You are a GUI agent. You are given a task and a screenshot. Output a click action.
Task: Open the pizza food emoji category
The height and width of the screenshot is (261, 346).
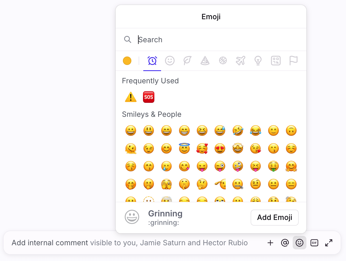205,61
